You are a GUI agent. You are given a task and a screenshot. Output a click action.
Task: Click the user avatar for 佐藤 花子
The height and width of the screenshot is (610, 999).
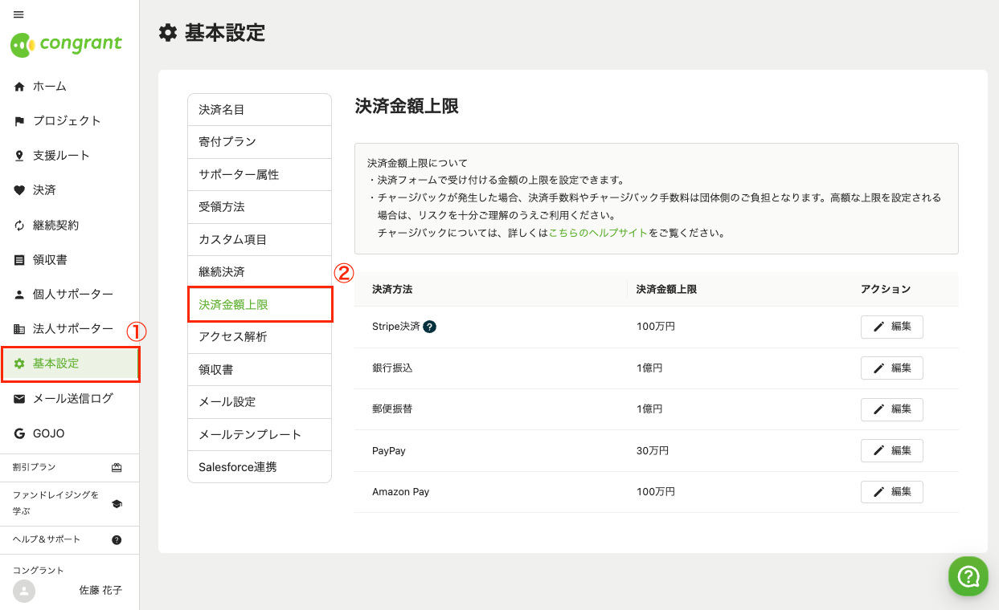point(25,592)
